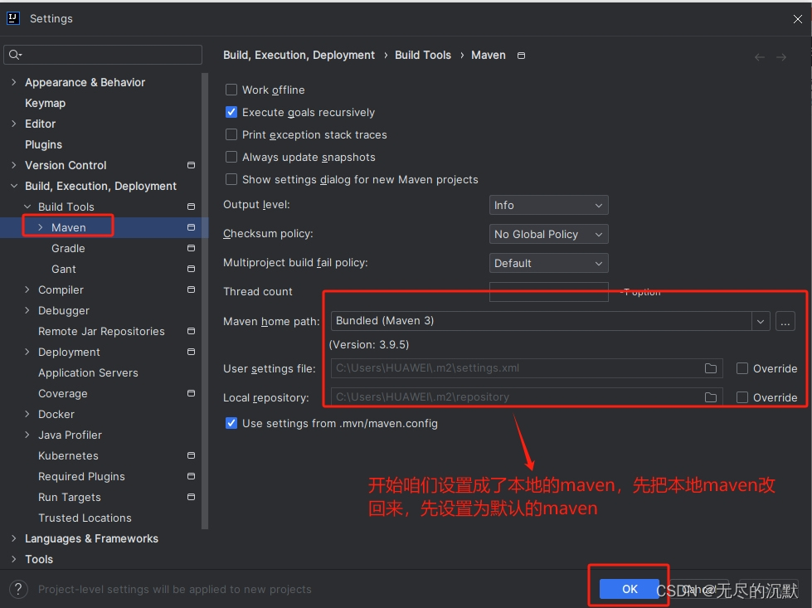812x608 pixels.
Task: Open the Checksum policy dropdown
Action: (548, 234)
